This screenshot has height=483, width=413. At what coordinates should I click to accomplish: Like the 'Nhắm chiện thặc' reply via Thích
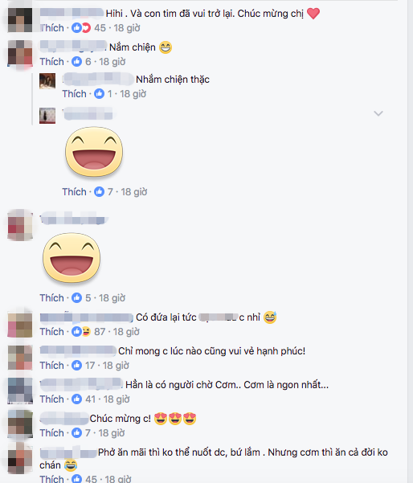pos(74,94)
